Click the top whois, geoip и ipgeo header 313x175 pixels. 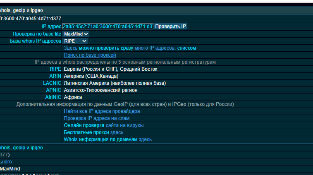pyautogui.click(x=22, y=10)
